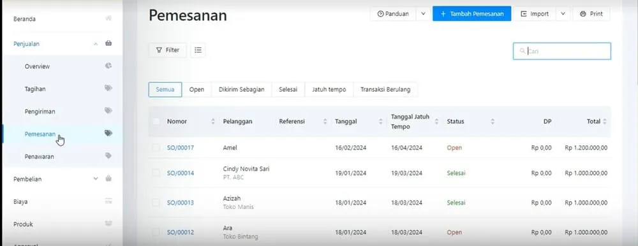Click the Toko Bintang text
638x246 pixels.
[x=241, y=236]
